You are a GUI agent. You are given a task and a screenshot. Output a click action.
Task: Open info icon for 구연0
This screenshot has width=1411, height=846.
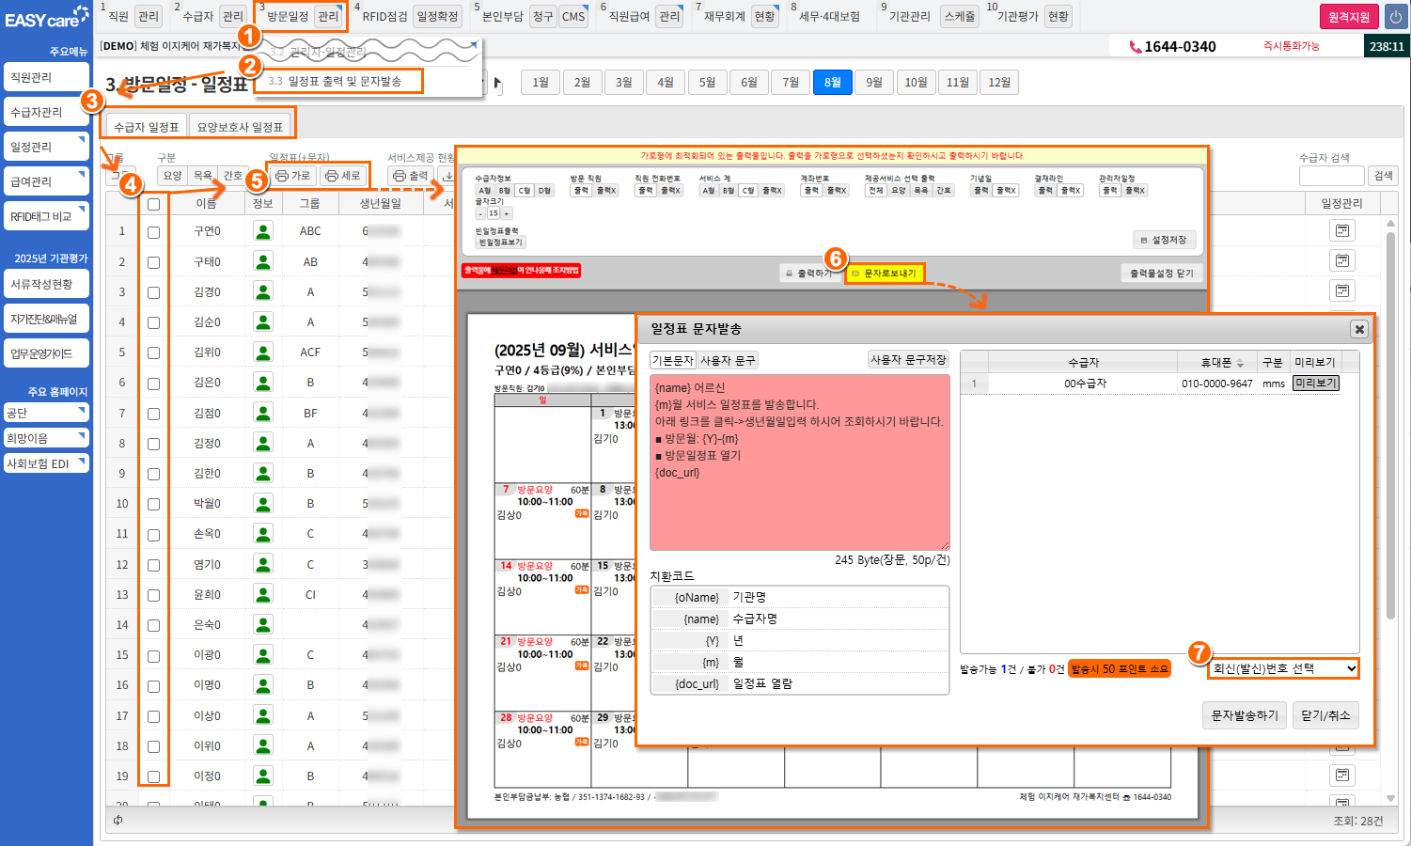pos(263,231)
